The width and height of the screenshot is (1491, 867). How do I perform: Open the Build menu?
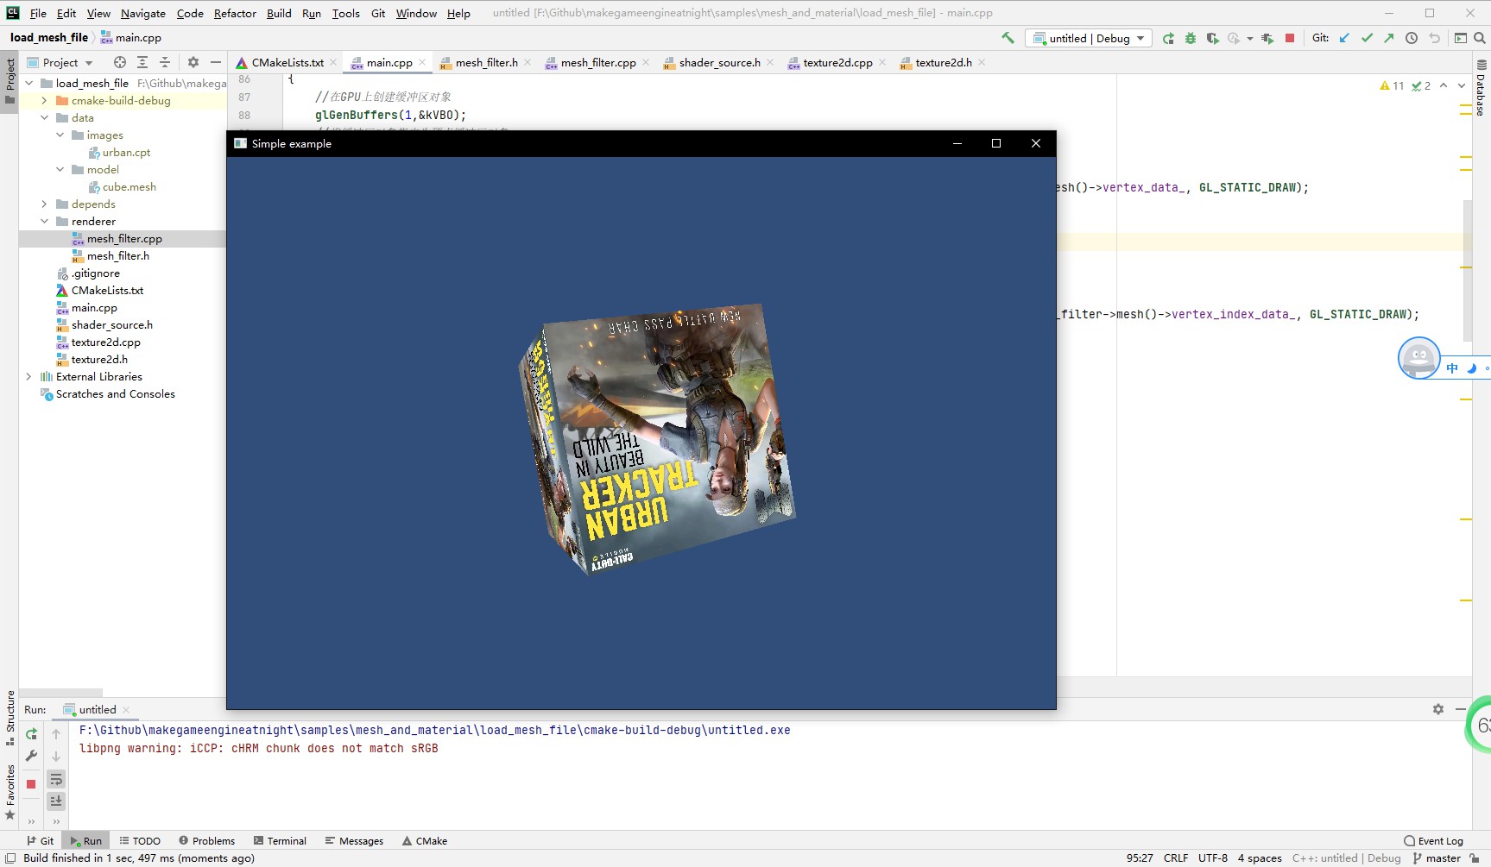279,13
